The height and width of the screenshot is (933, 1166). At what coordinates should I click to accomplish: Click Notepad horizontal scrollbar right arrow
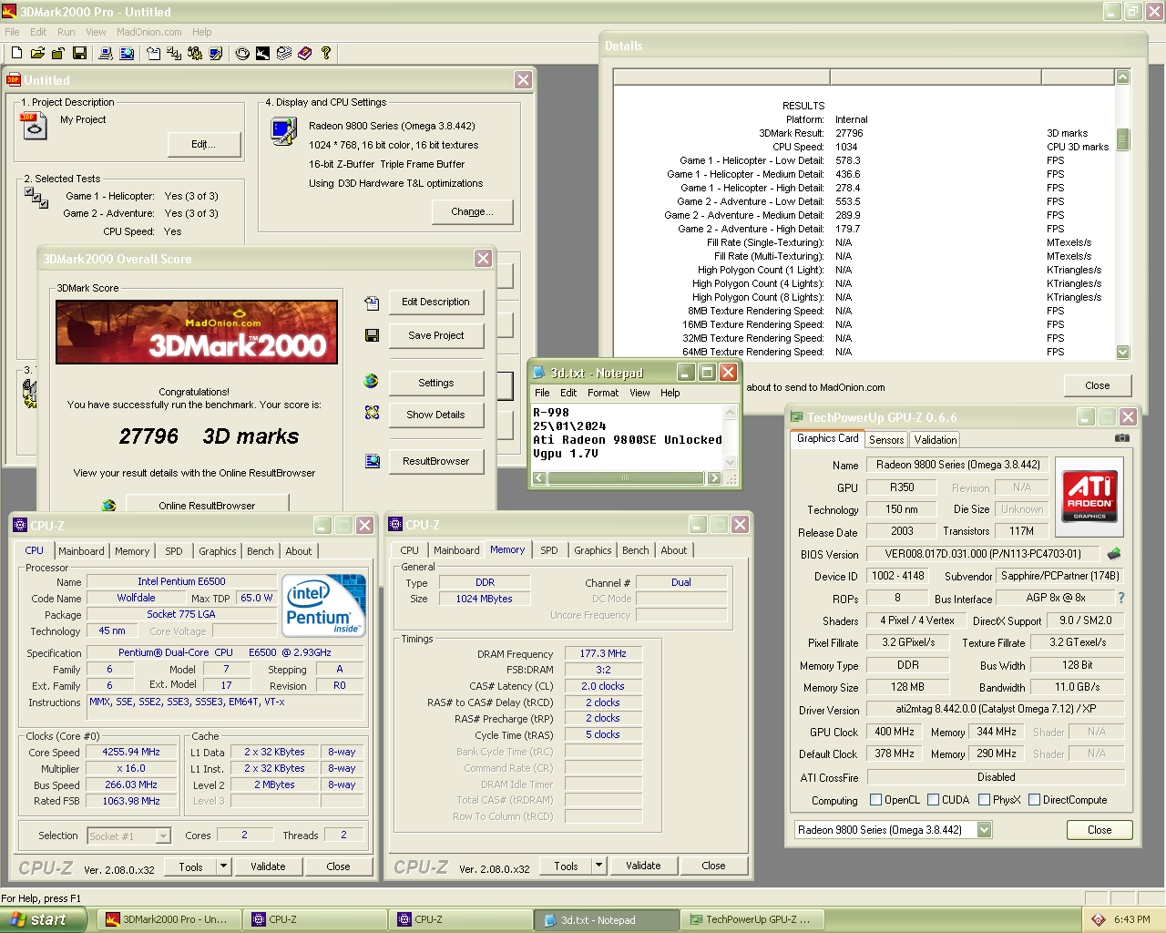pos(713,478)
